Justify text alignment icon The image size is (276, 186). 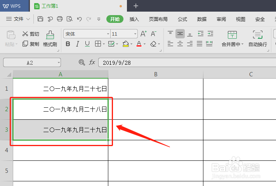pyautogui.click(x=200, y=43)
